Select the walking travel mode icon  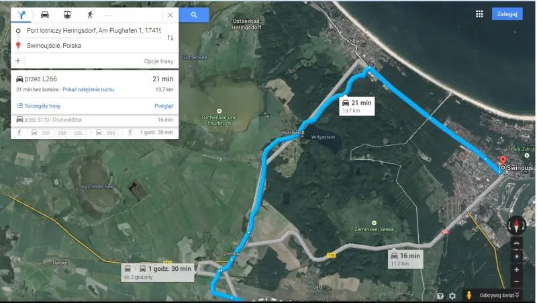pos(90,15)
